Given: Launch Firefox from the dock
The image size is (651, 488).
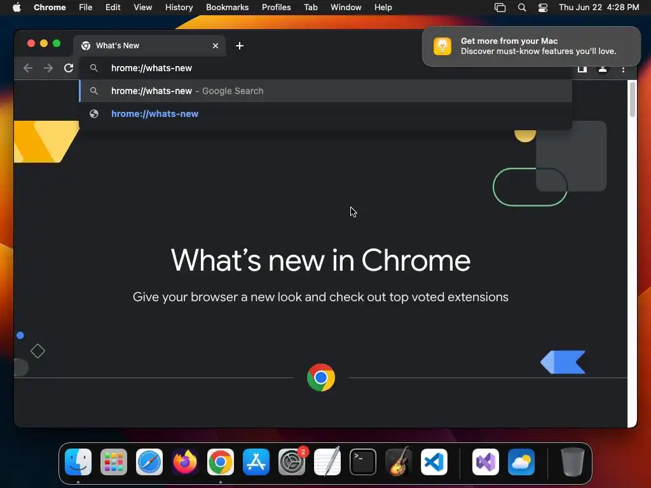Looking at the screenshot, I should point(185,461).
